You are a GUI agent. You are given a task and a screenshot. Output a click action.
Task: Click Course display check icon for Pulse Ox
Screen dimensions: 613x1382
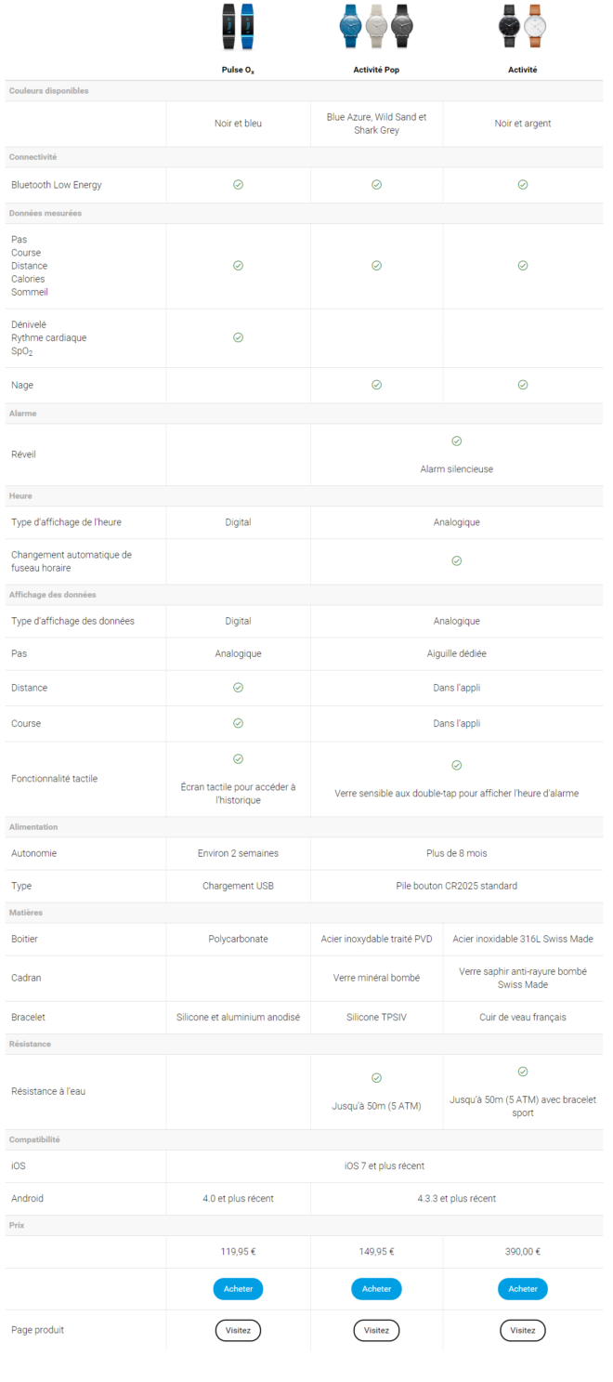[x=238, y=722]
